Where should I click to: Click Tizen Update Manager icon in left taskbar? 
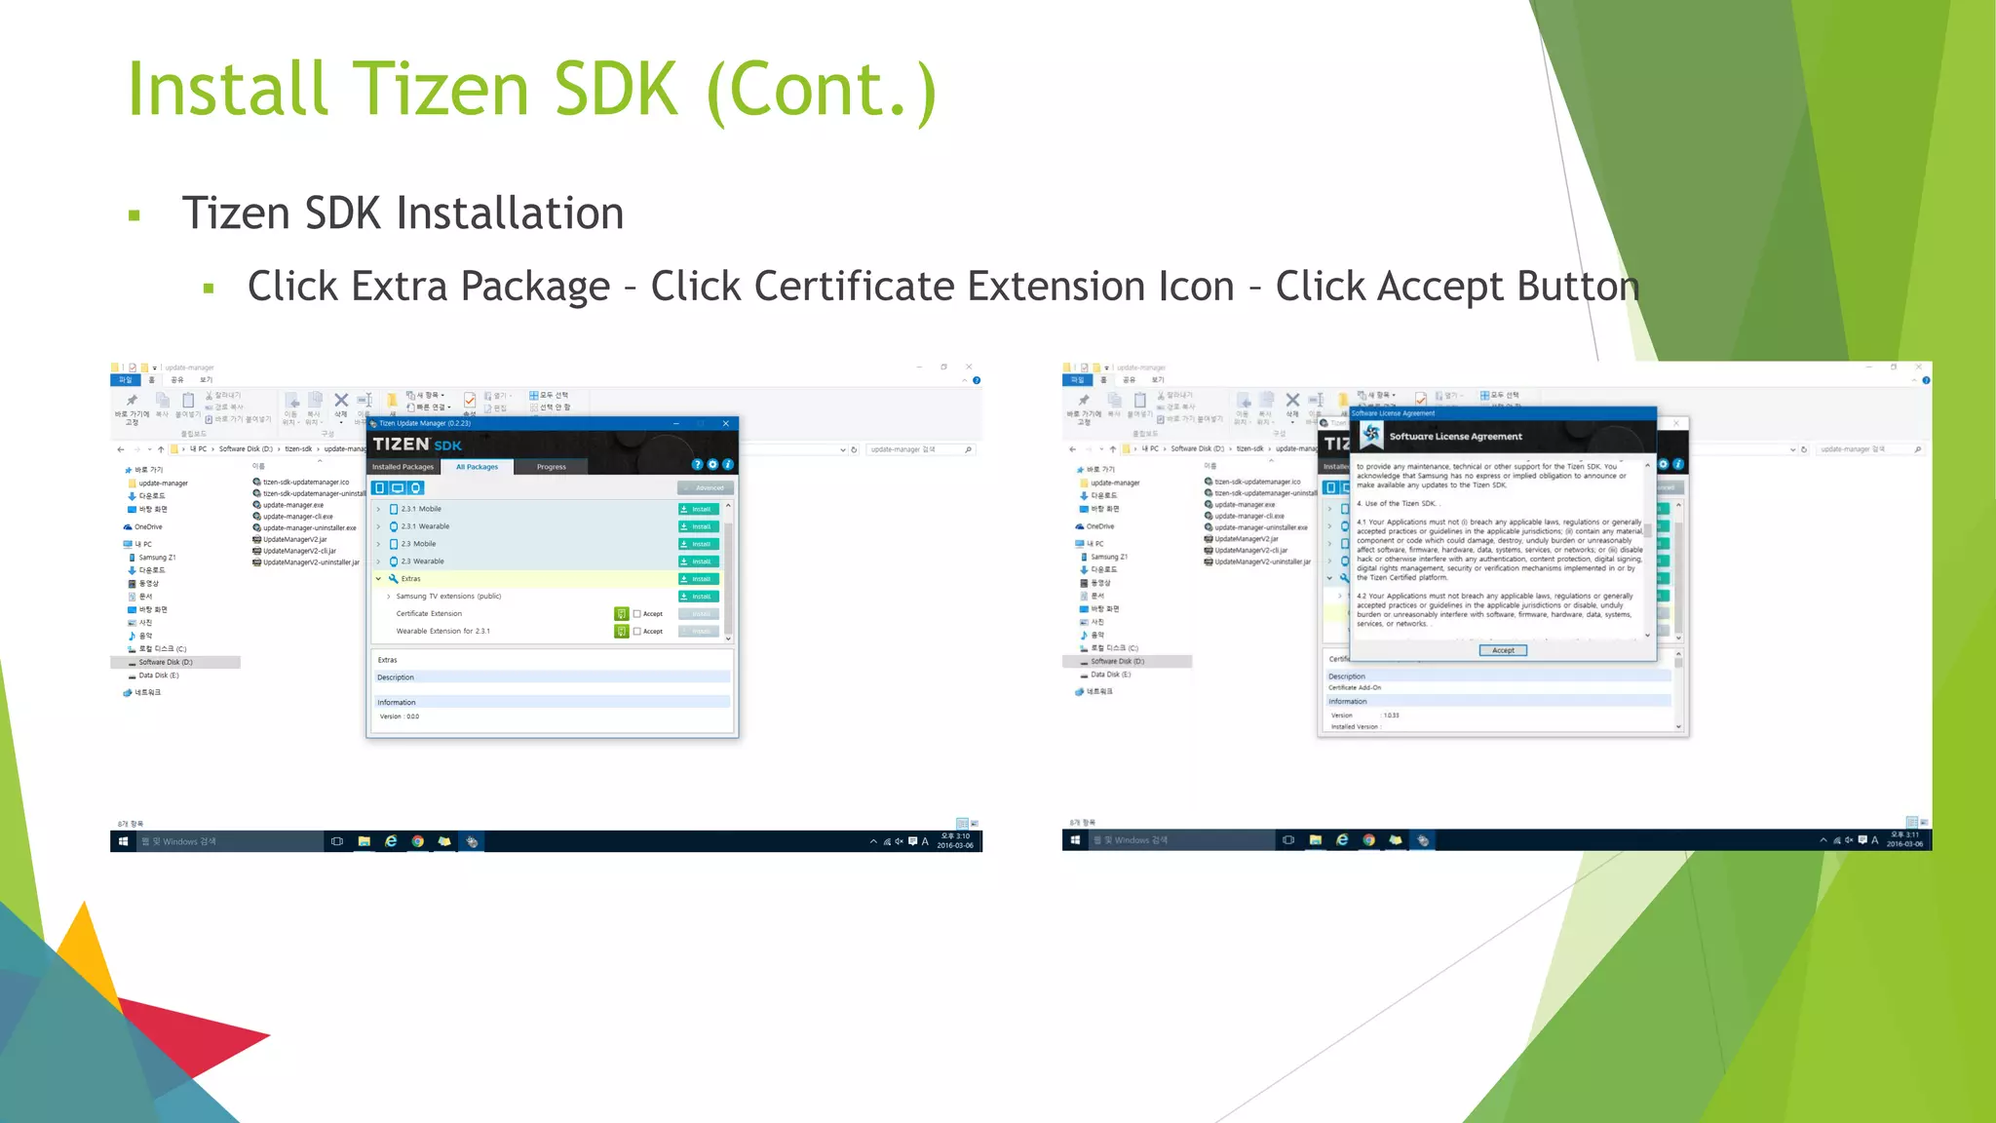[472, 841]
